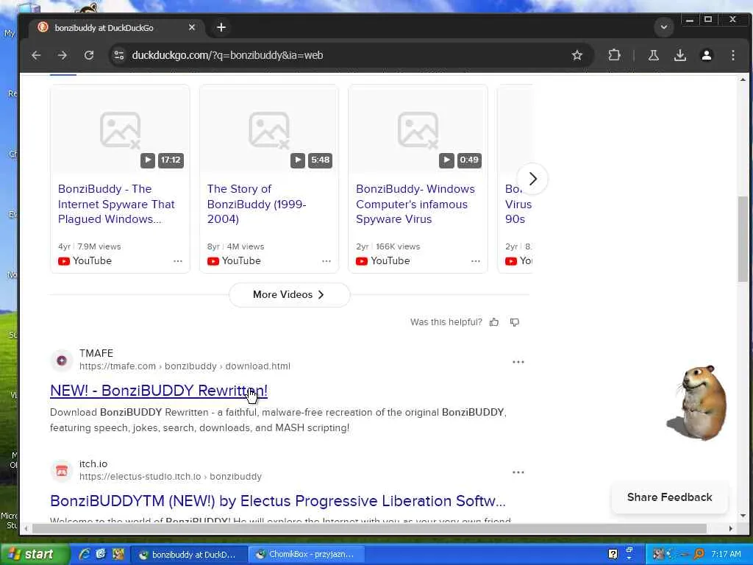Click the Share Feedback button
The height and width of the screenshot is (565, 753).
pyautogui.click(x=669, y=497)
